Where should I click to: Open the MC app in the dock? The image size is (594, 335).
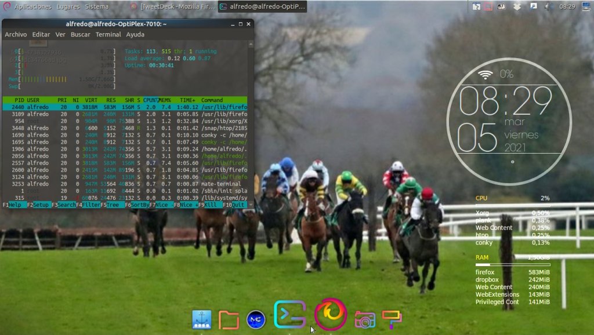(256, 320)
